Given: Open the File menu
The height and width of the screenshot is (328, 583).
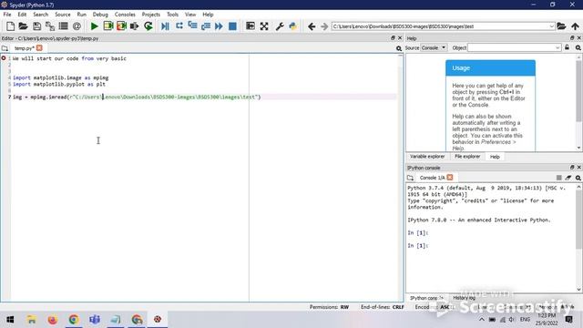Looking at the screenshot, I should pos(7,15).
